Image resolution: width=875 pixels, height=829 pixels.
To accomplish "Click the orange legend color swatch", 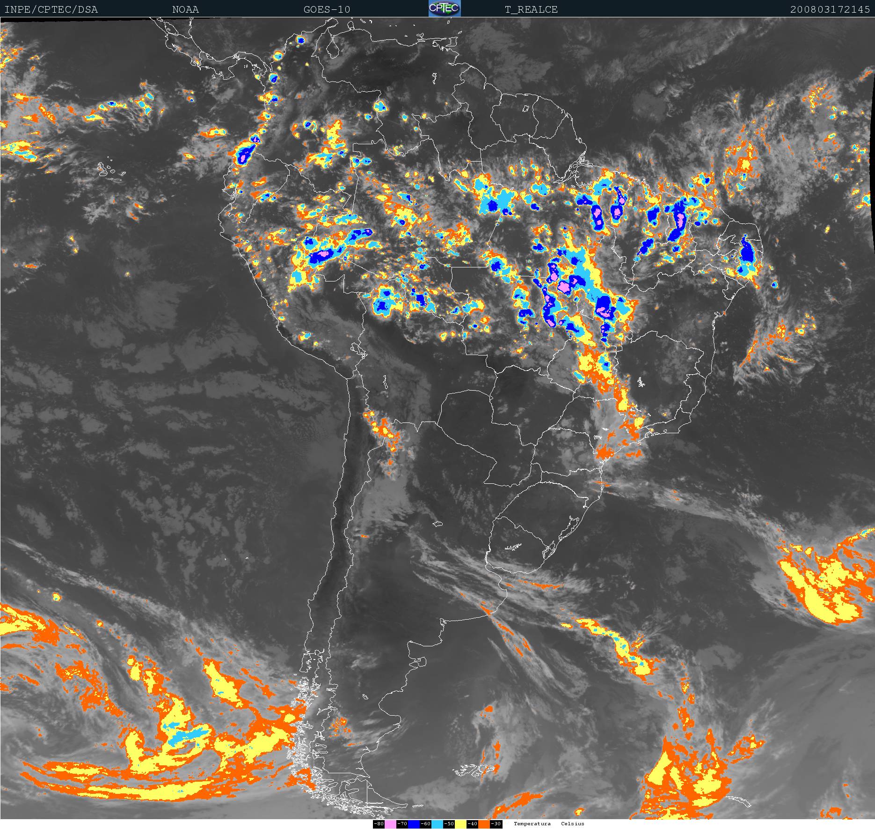I will [x=484, y=824].
